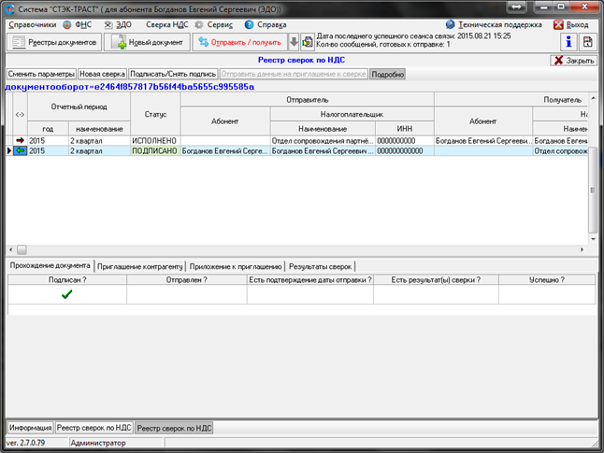The height and width of the screenshot is (453, 604).
Task: Click the table's scroll up arrow
Action: (593, 98)
